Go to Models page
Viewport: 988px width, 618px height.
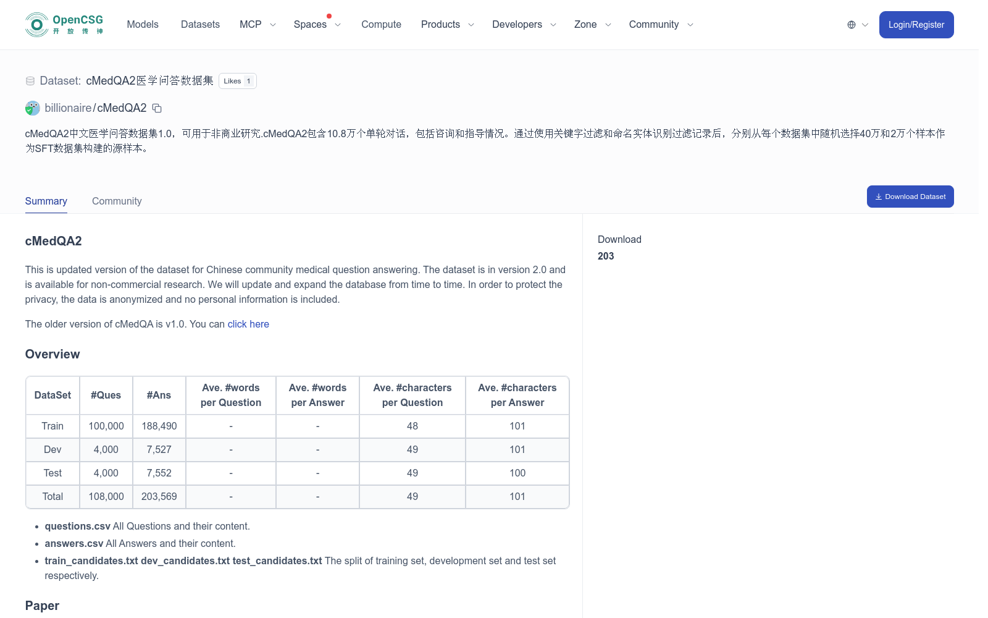(143, 25)
